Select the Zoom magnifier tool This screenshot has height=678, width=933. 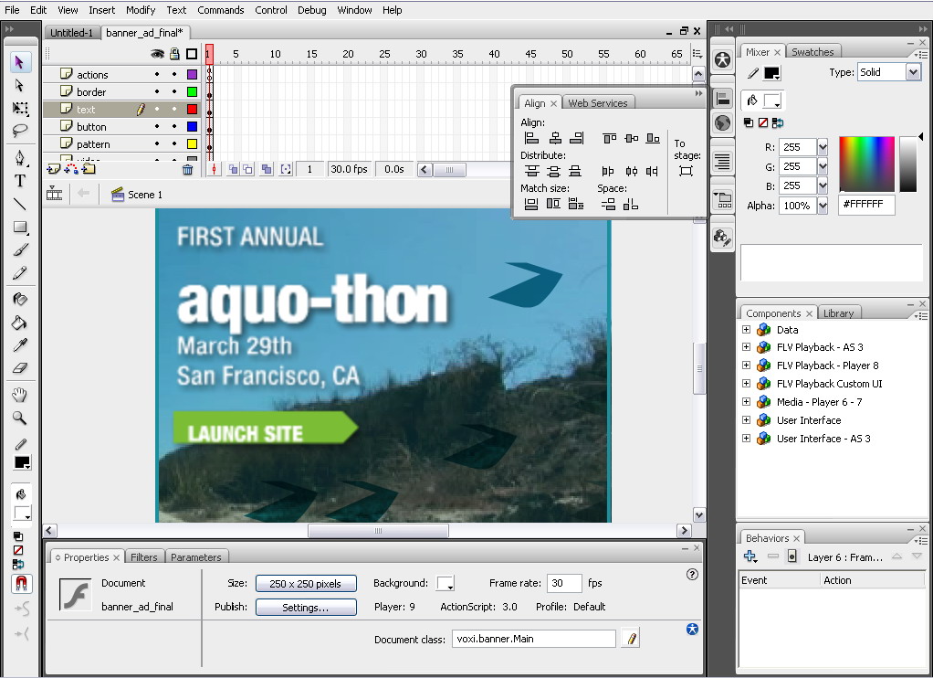coord(20,418)
